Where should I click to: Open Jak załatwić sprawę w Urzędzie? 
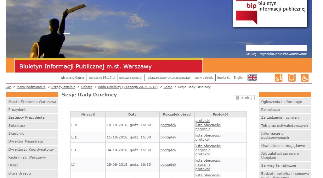(x=285, y=155)
